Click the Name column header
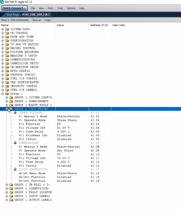This screenshot has height=213, width=181. (x=28, y=25)
